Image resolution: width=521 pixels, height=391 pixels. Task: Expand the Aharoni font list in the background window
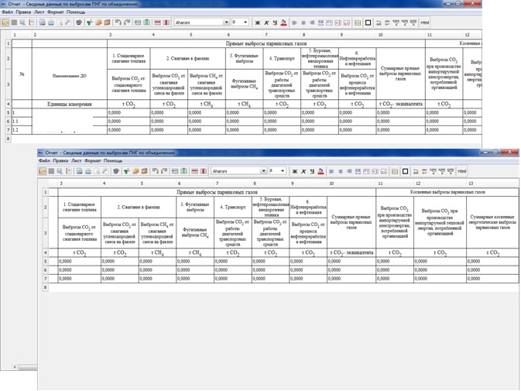click(x=225, y=22)
